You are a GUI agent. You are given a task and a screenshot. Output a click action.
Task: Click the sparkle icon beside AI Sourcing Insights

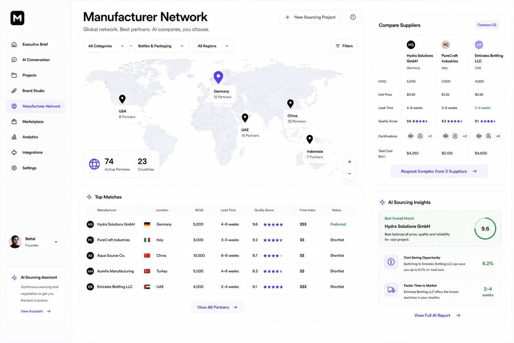[x=382, y=202]
